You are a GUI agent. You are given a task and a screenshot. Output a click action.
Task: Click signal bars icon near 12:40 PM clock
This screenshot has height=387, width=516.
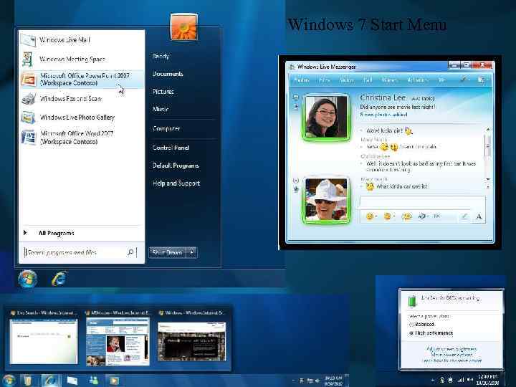click(461, 380)
